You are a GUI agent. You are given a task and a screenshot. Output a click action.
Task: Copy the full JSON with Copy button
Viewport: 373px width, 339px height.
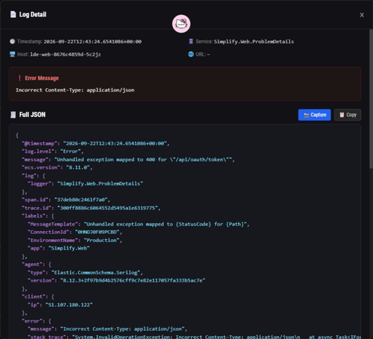pos(348,115)
